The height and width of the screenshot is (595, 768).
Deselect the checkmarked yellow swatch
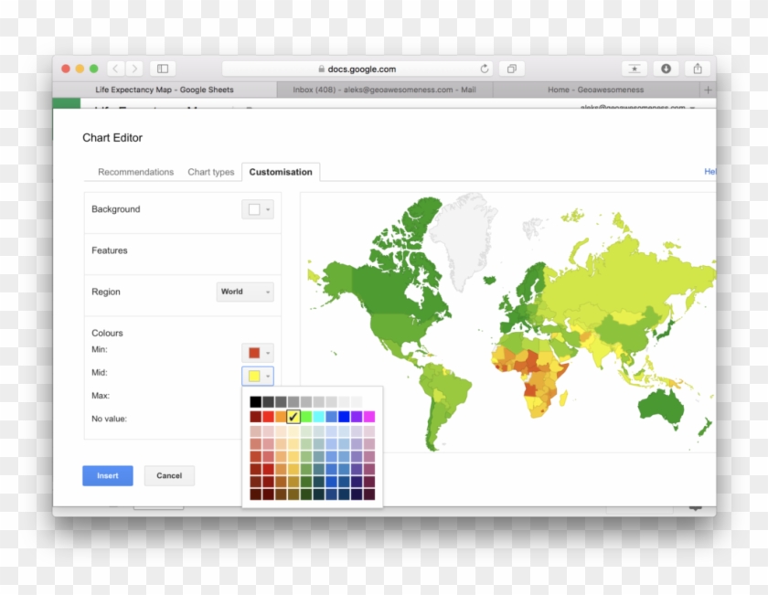[293, 416]
